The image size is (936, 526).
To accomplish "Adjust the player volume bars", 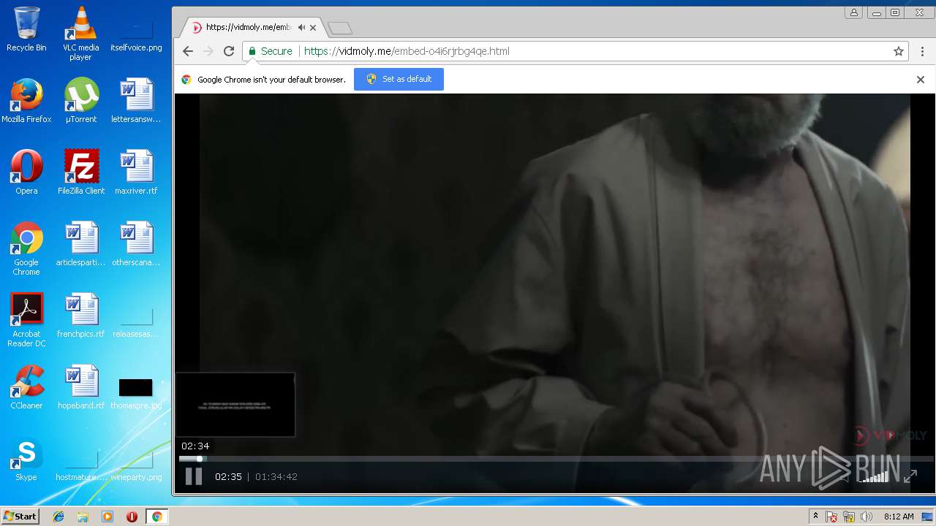I will 874,476.
